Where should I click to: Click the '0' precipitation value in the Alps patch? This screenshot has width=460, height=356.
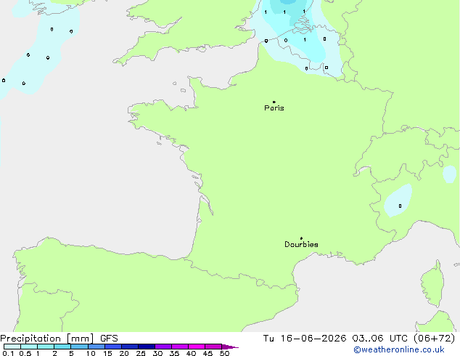pos(401,206)
